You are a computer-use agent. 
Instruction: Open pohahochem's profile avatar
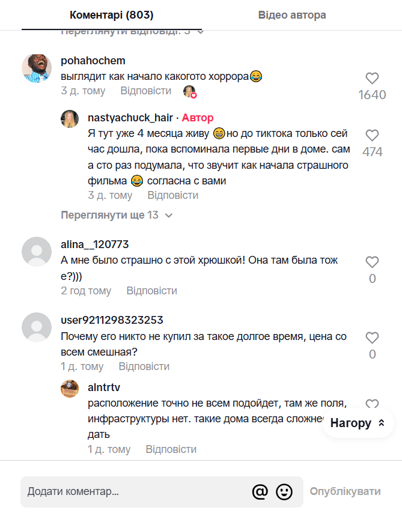tap(37, 68)
